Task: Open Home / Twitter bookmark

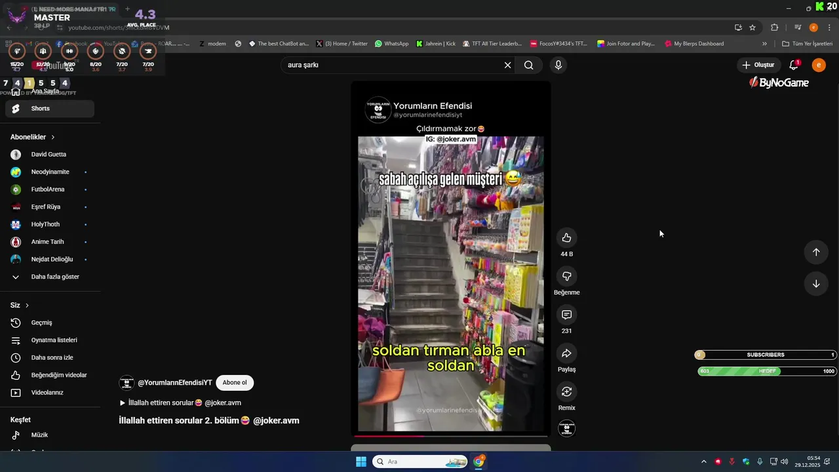Action: [x=341, y=44]
